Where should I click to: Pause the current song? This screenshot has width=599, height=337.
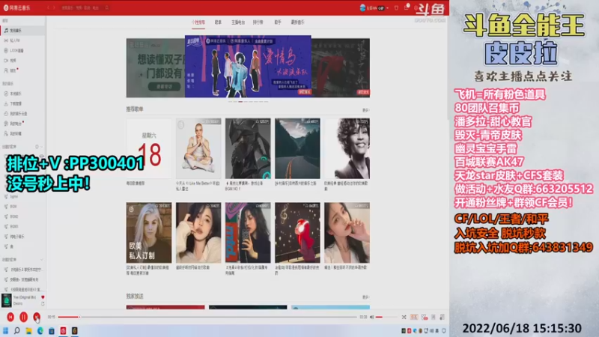point(23,317)
